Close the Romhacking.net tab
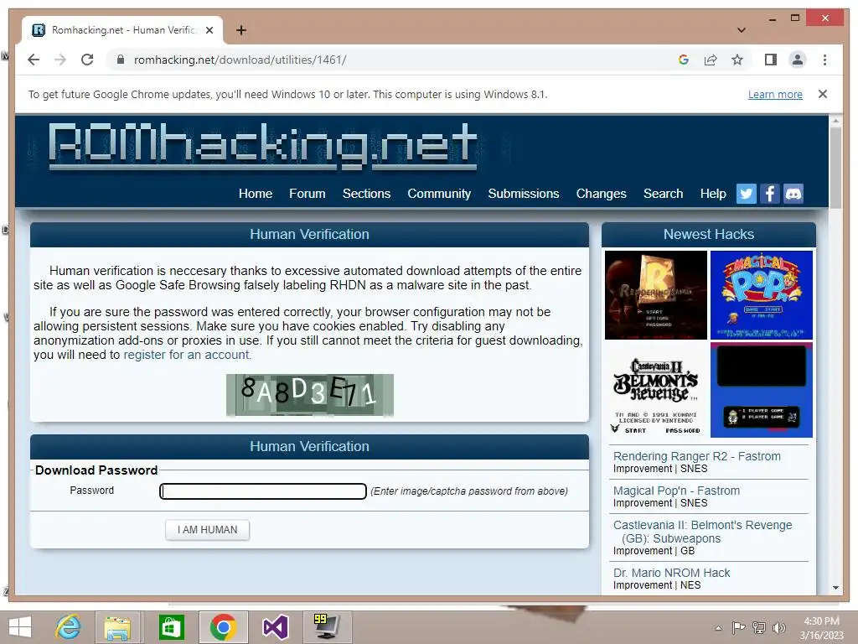858x644 pixels. (209, 30)
